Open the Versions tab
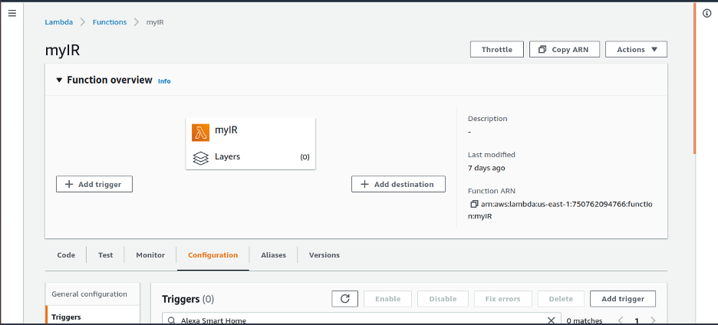This screenshot has height=325, width=718. coord(324,255)
